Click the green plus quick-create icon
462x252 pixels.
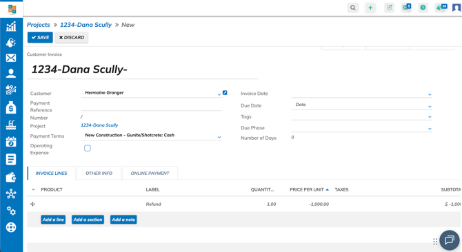tap(370, 8)
